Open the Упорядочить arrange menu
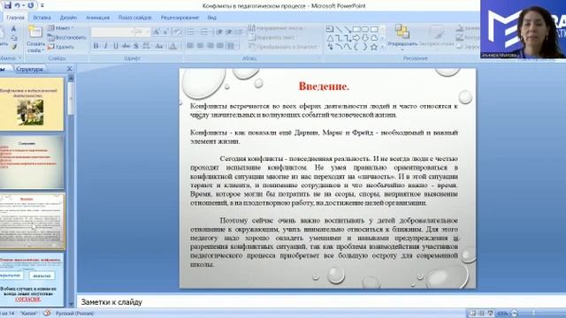This screenshot has width=566, height=318. coord(402,36)
